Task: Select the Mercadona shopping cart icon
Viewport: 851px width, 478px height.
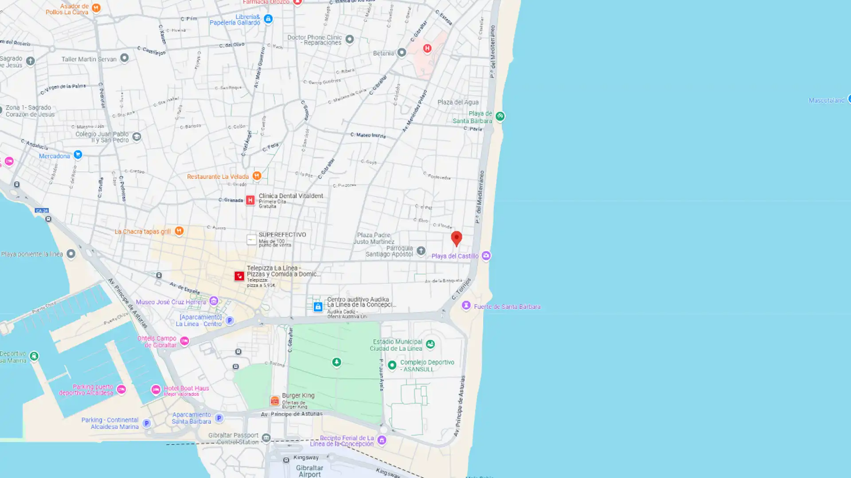Action: tap(78, 154)
